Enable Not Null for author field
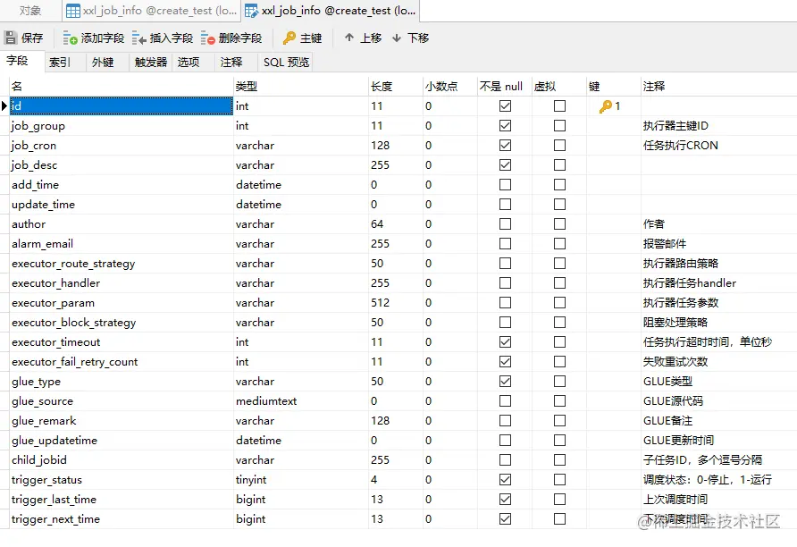Viewport: 797px width, 547px height. (505, 223)
